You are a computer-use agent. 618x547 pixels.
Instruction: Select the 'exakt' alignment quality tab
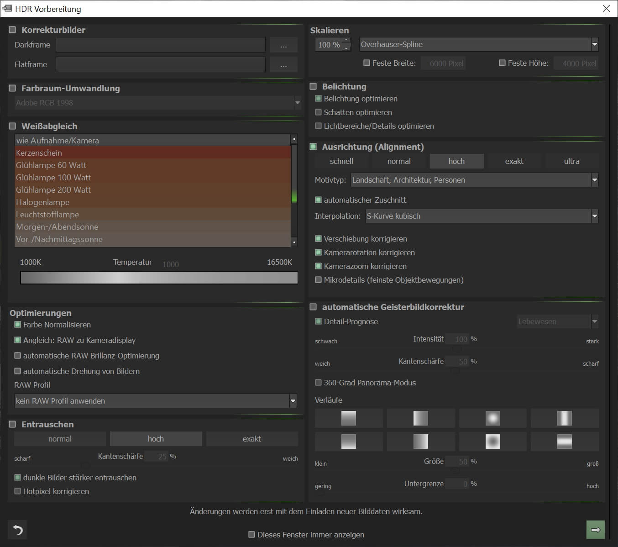pyautogui.click(x=514, y=161)
